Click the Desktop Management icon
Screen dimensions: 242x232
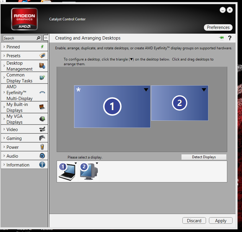coord(42,66)
